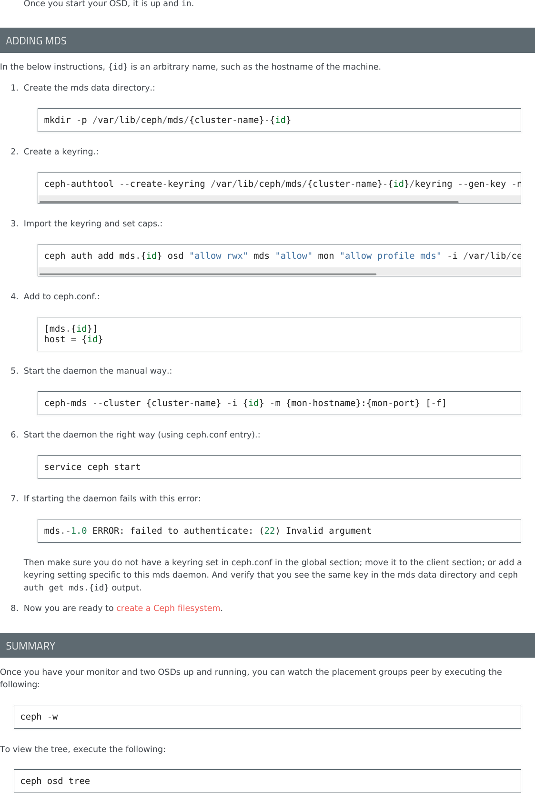The width and height of the screenshot is (535, 793).
Task: Click the ceph-mds --cluster command block
Action: (x=279, y=403)
